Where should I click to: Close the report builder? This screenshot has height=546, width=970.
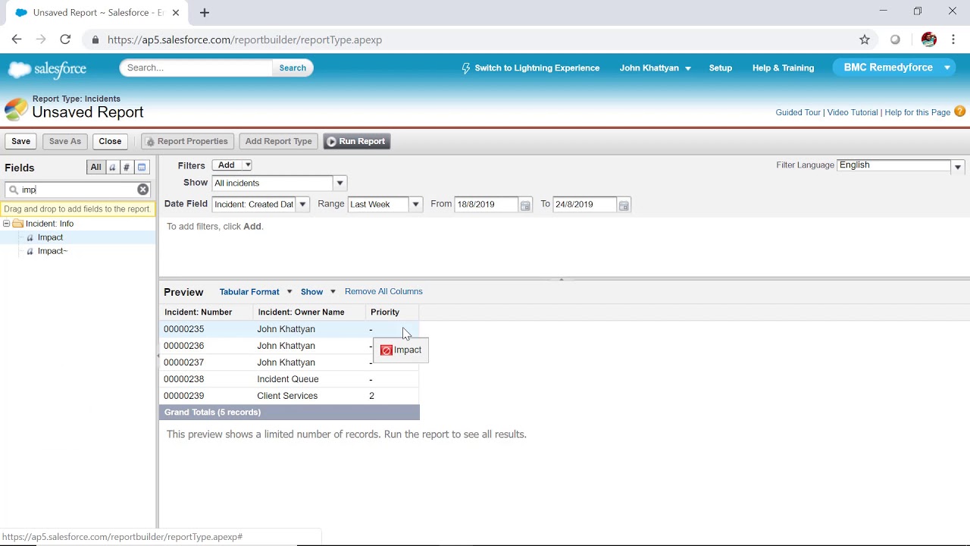110,141
